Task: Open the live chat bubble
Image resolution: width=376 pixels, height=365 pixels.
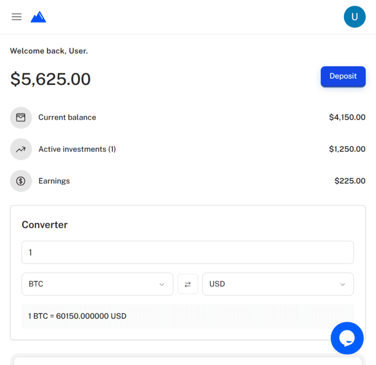Action: (x=347, y=338)
